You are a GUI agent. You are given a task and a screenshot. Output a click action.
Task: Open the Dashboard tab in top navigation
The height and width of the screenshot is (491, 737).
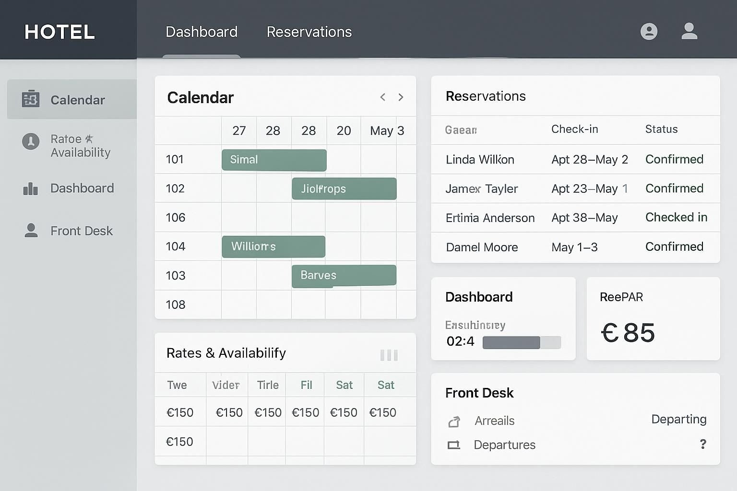[202, 32]
